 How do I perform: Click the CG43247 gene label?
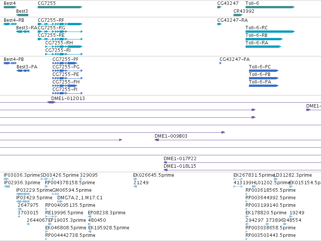point(228,3)
